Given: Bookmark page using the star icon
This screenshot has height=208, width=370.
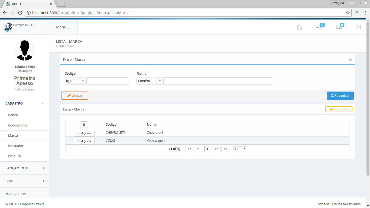Looking at the screenshot, I should (348, 13).
